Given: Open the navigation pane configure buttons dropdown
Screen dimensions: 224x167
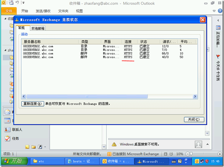Looking at the screenshot, I should 45,147.
